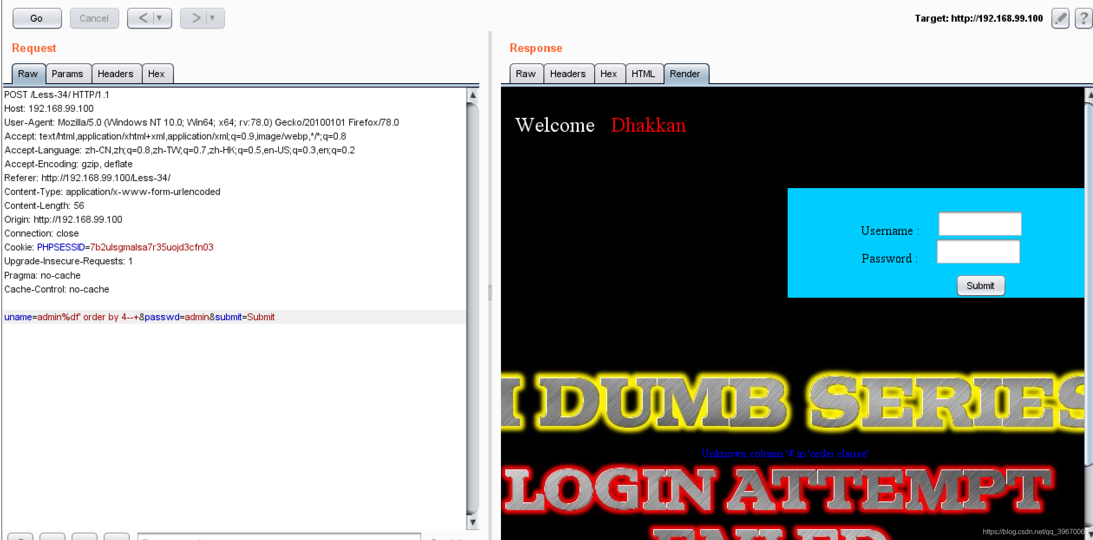
Task: Click the rendered Password input field
Action: (x=978, y=252)
